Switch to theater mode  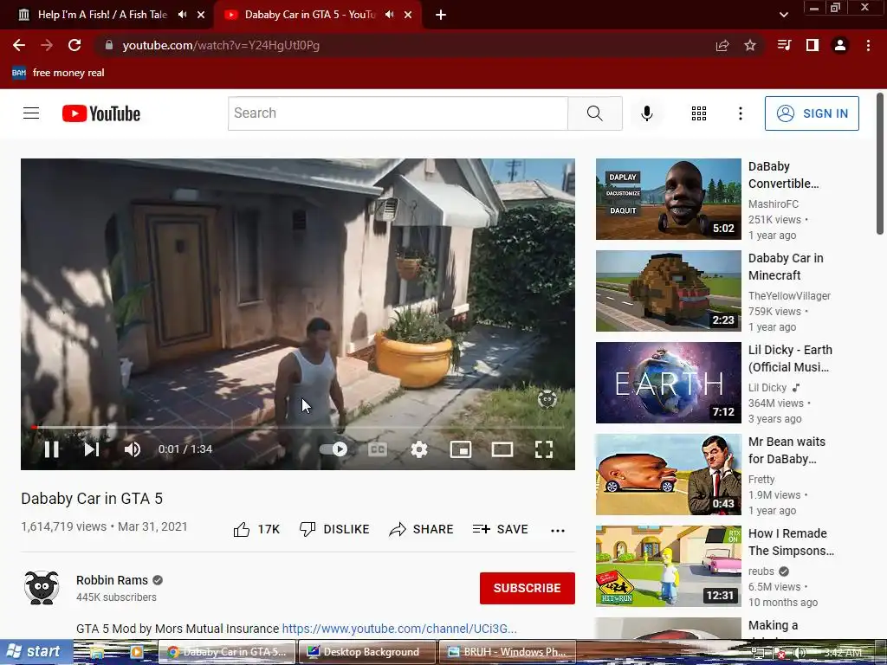point(502,449)
